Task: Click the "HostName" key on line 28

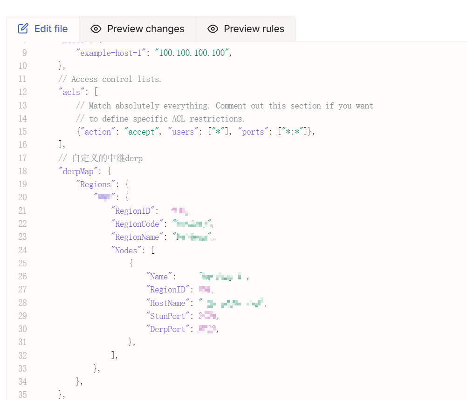Action: point(168,303)
